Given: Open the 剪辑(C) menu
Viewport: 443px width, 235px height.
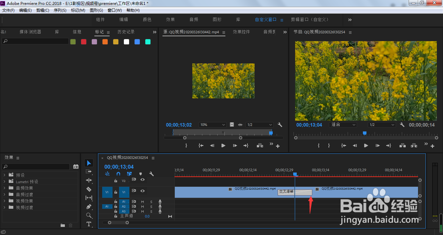Looking at the screenshot, I should [x=43, y=10].
